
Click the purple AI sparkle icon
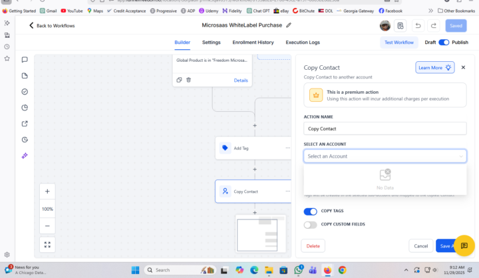pos(25,156)
